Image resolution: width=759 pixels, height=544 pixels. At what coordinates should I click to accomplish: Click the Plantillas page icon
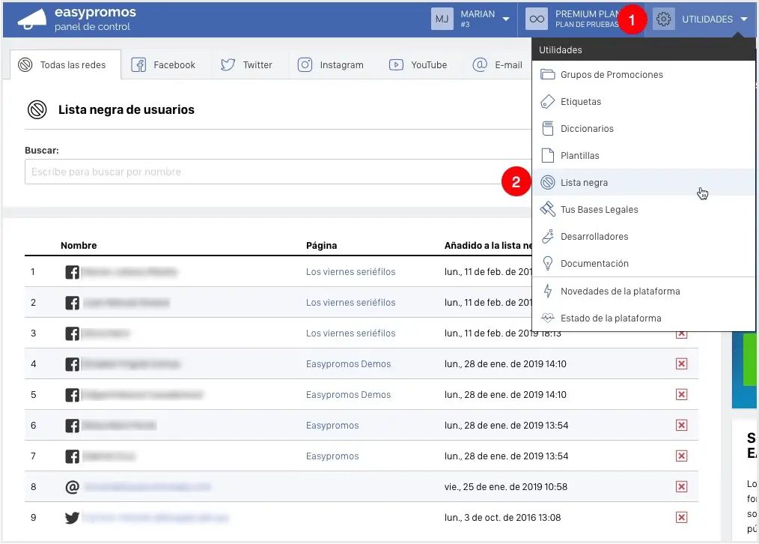[x=547, y=156]
